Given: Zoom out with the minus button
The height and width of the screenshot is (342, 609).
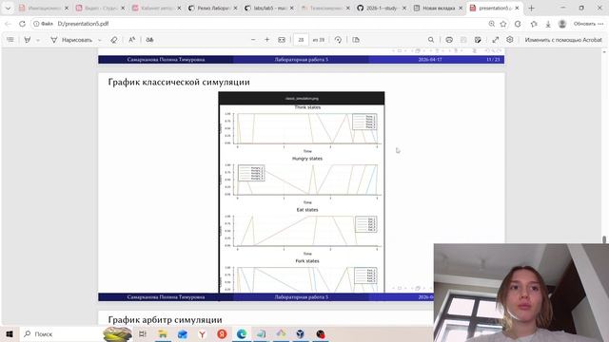Looking at the screenshot, I should [253, 40].
